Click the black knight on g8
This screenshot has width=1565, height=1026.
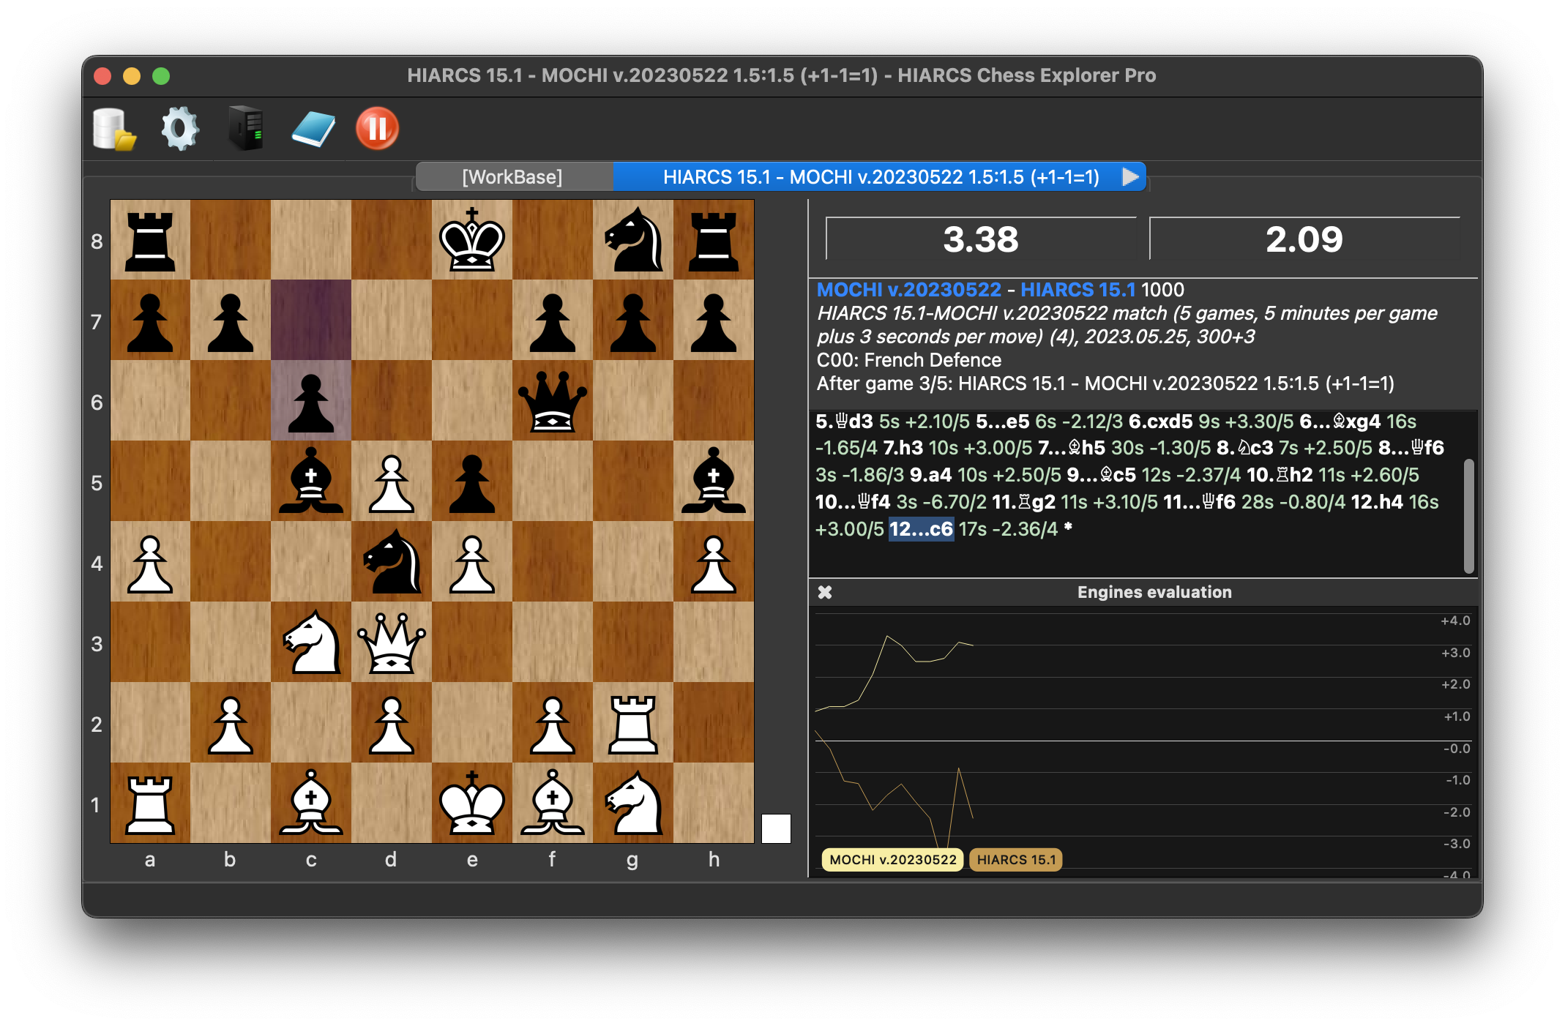[633, 240]
